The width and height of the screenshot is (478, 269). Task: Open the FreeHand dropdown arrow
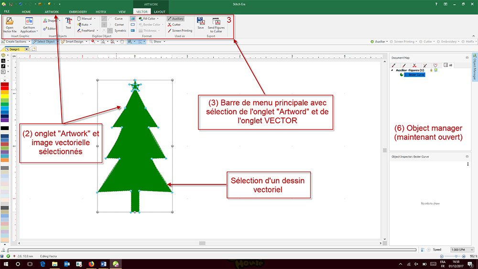point(98,31)
